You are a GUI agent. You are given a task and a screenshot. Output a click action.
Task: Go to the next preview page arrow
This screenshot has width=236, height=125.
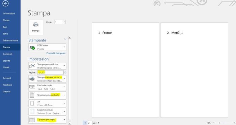[99, 123]
